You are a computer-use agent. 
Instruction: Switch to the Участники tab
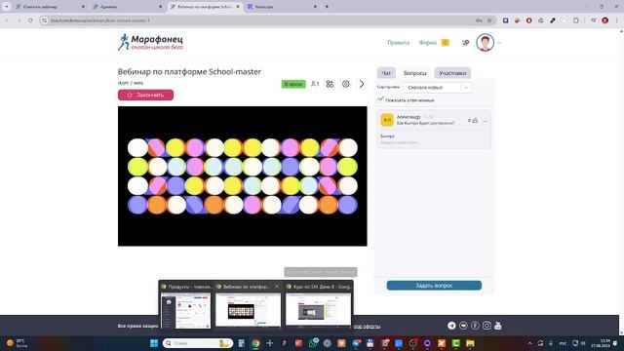[452, 73]
